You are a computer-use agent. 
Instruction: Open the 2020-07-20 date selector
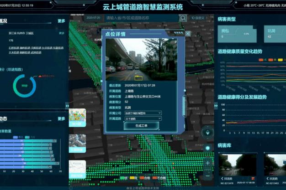93,18
